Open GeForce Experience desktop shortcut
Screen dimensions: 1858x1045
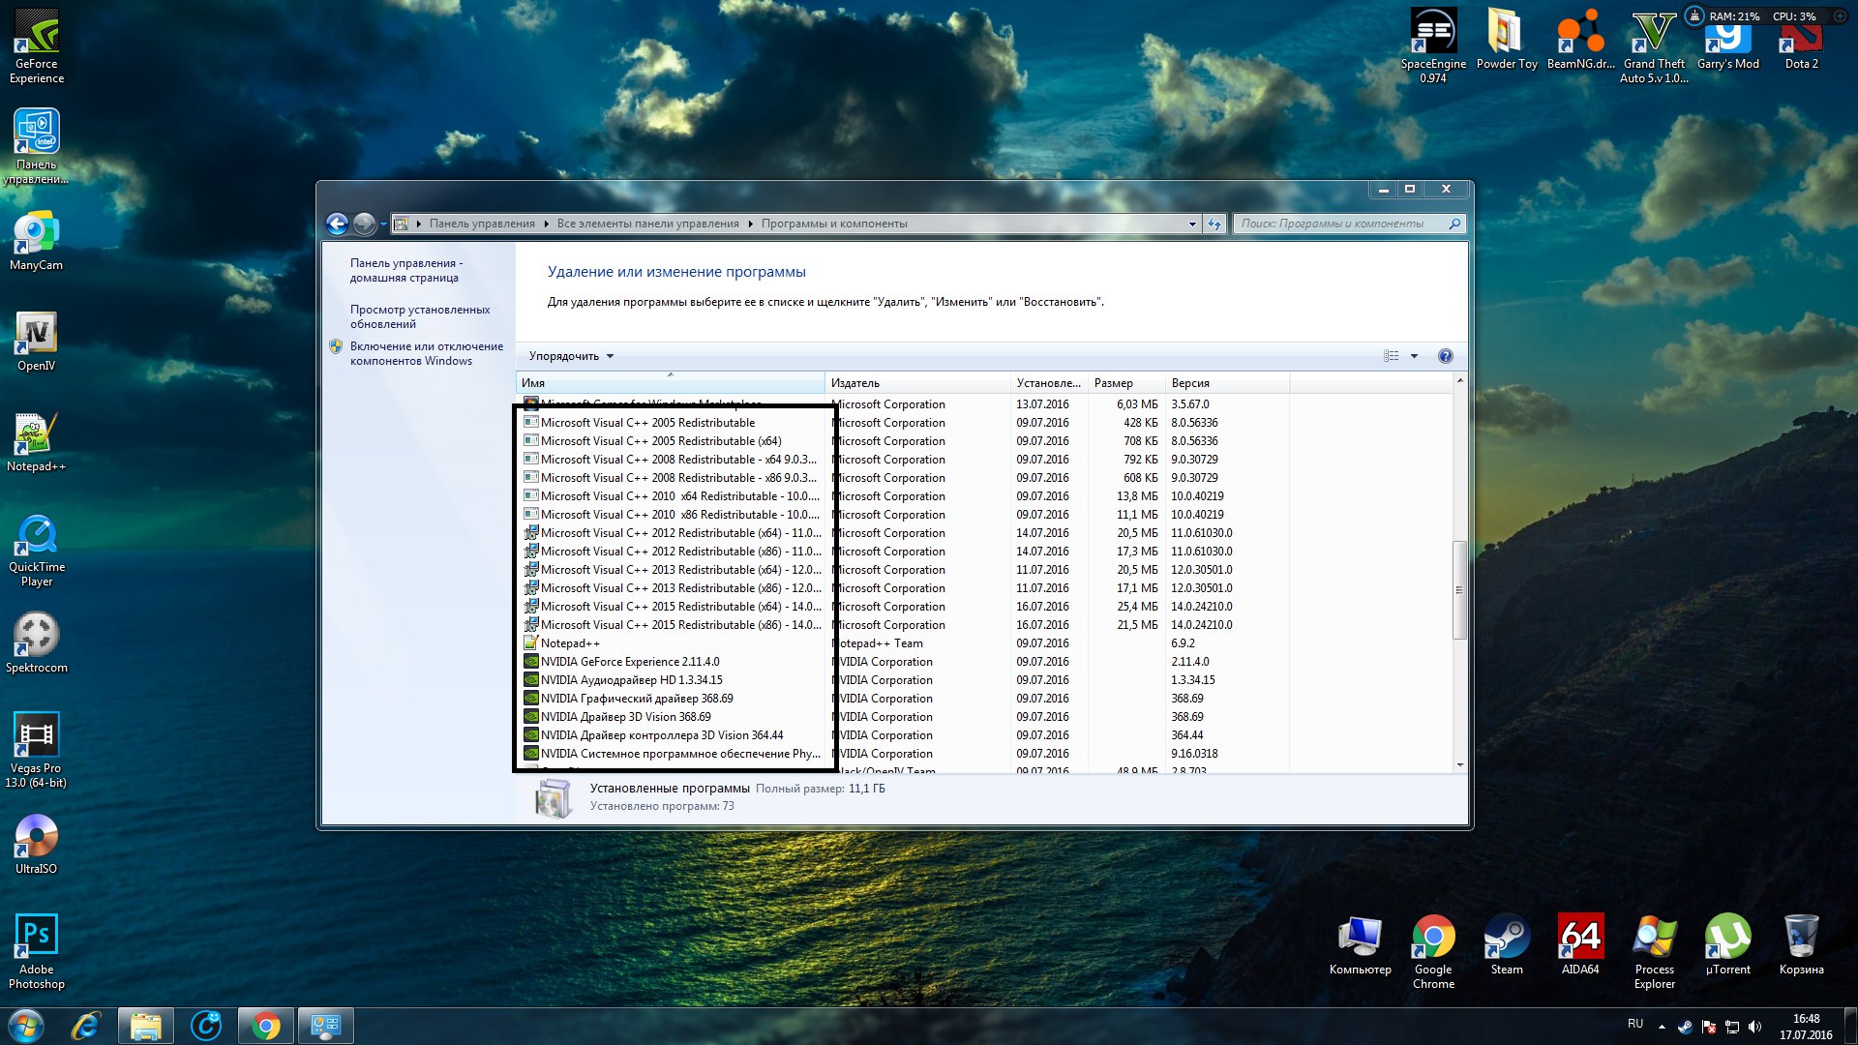[x=37, y=46]
